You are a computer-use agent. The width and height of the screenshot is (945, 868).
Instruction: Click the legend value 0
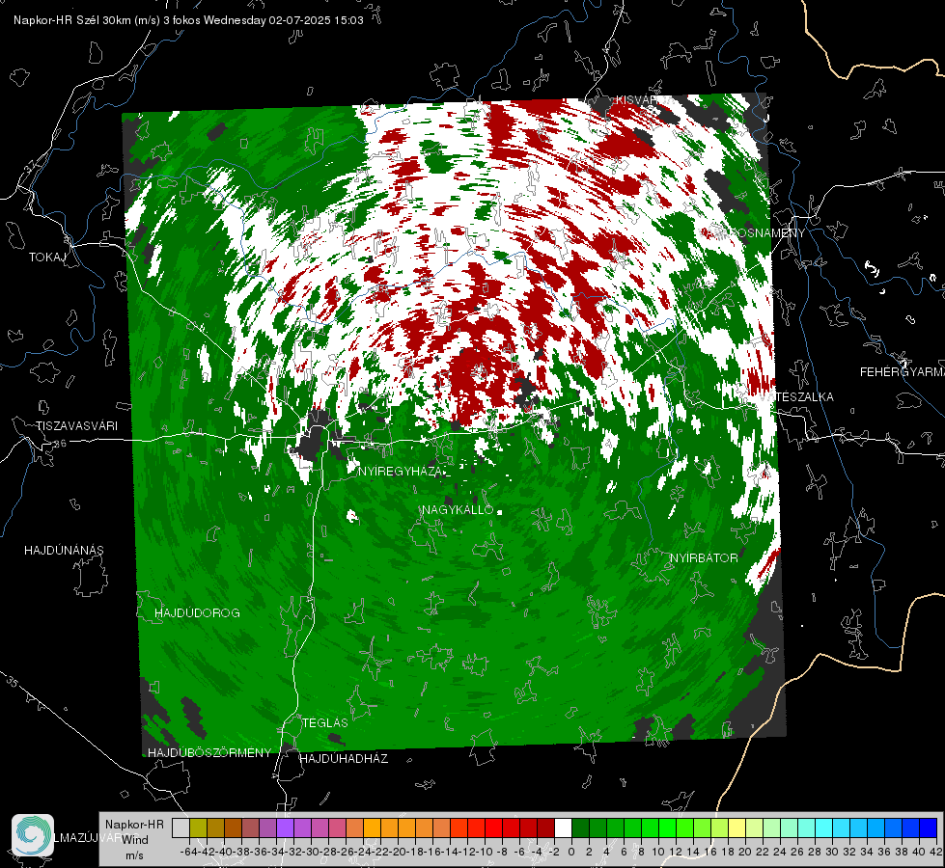pos(571,852)
